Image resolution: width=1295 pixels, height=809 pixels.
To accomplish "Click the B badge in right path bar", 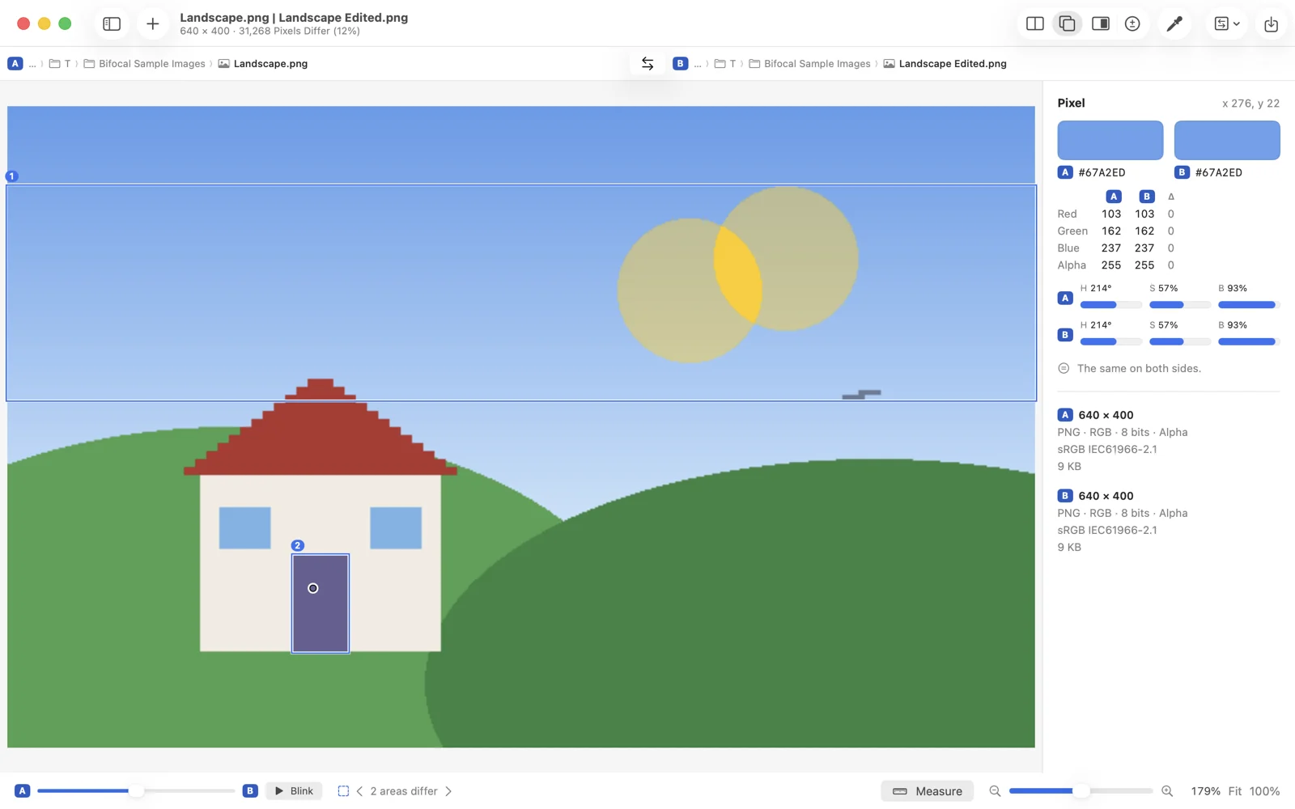I will (680, 63).
